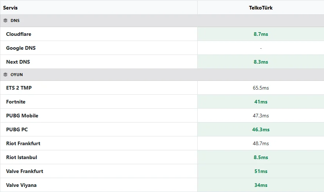Click the PUBG Mobile row label
The width and height of the screenshot is (324, 192).
(x=22, y=116)
